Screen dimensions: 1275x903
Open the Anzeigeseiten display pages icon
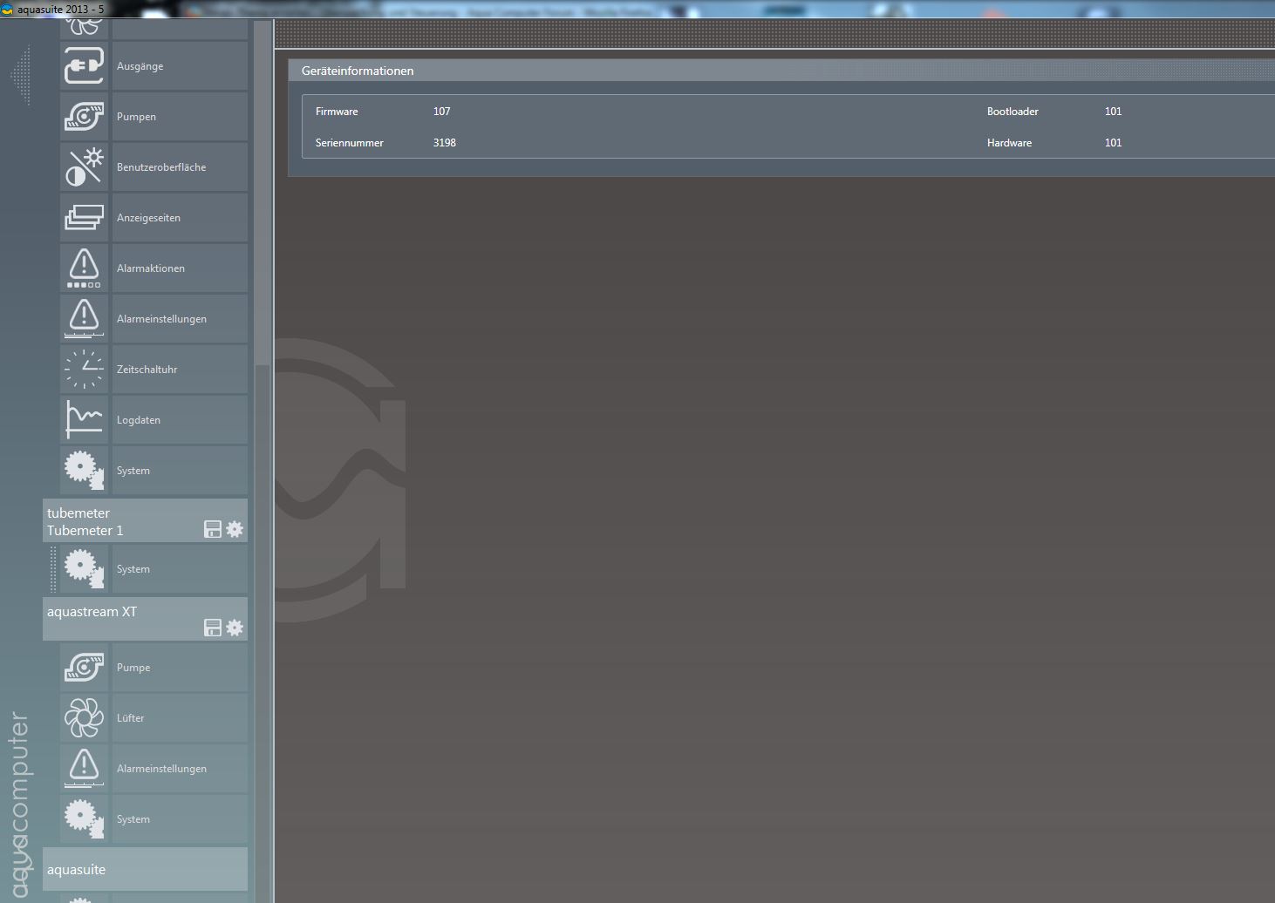click(x=85, y=218)
